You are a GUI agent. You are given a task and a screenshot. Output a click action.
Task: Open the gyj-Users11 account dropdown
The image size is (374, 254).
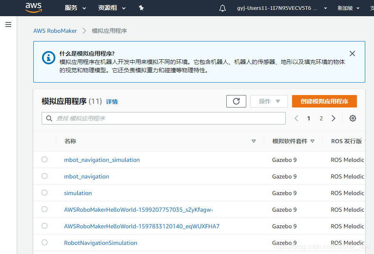coord(282,8)
